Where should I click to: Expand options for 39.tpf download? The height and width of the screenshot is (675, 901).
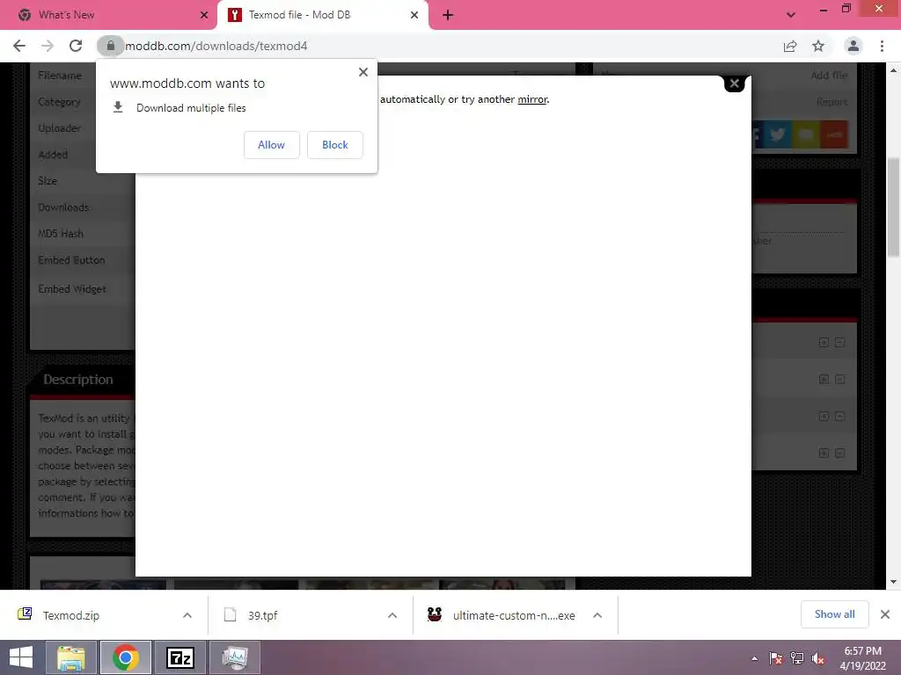[x=392, y=615]
